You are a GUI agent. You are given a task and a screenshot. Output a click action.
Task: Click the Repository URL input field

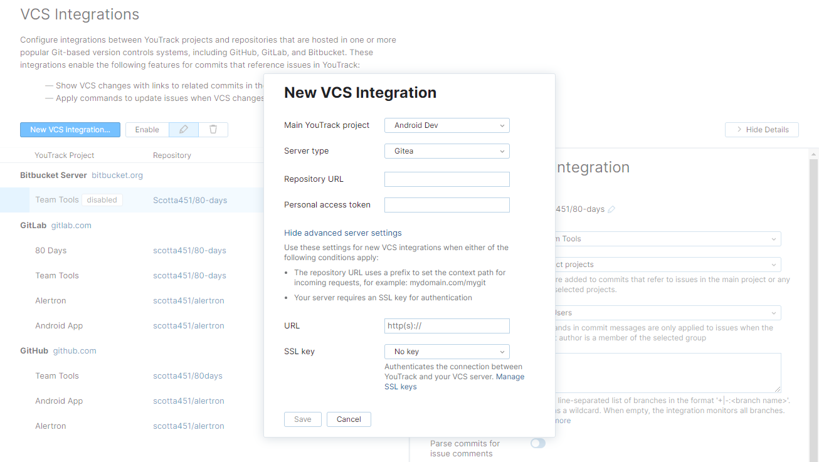pyautogui.click(x=446, y=179)
